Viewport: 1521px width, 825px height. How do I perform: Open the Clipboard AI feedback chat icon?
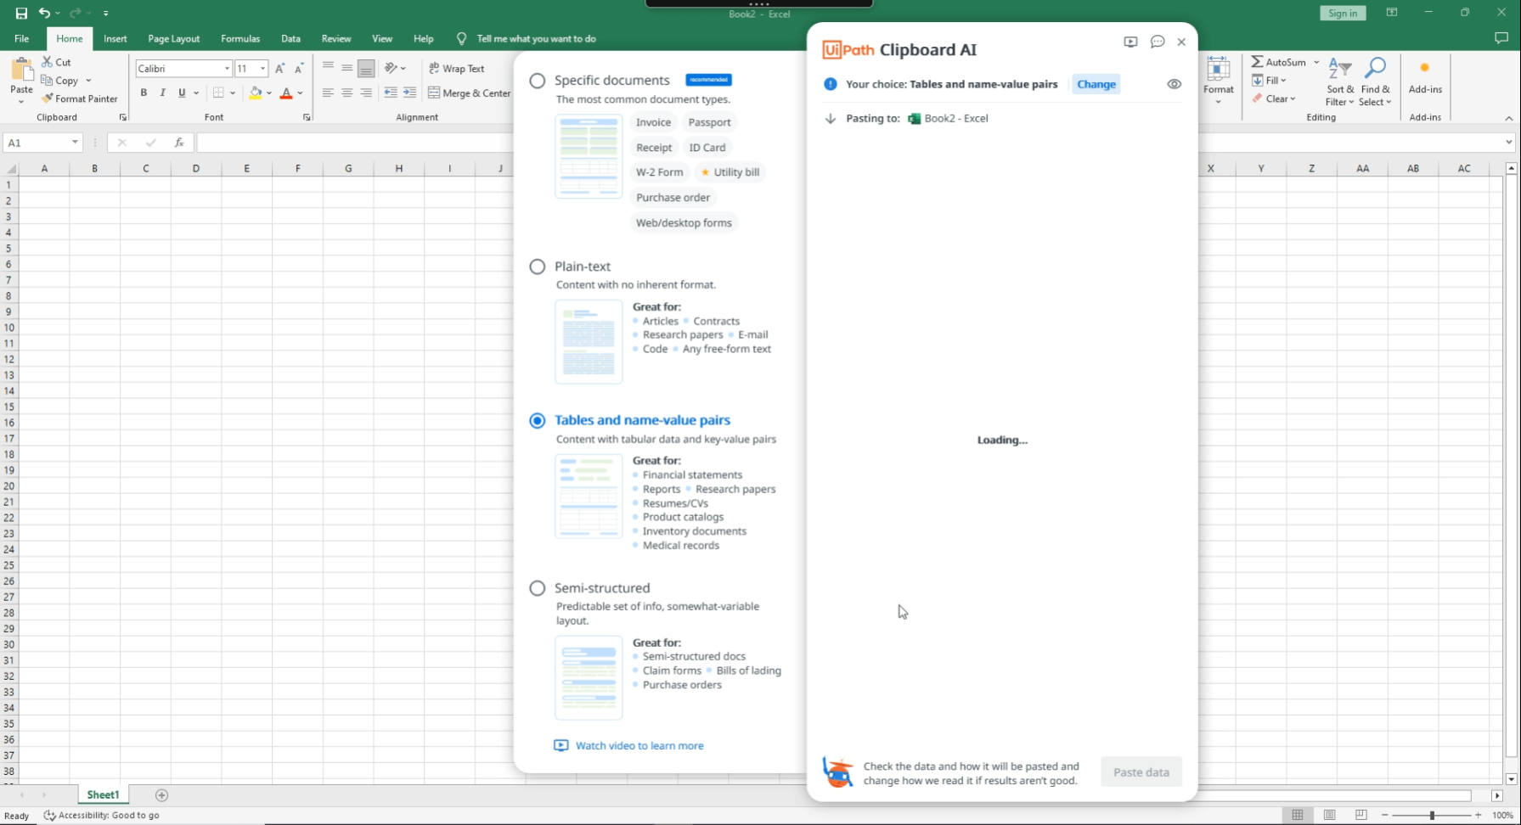click(x=1157, y=42)
